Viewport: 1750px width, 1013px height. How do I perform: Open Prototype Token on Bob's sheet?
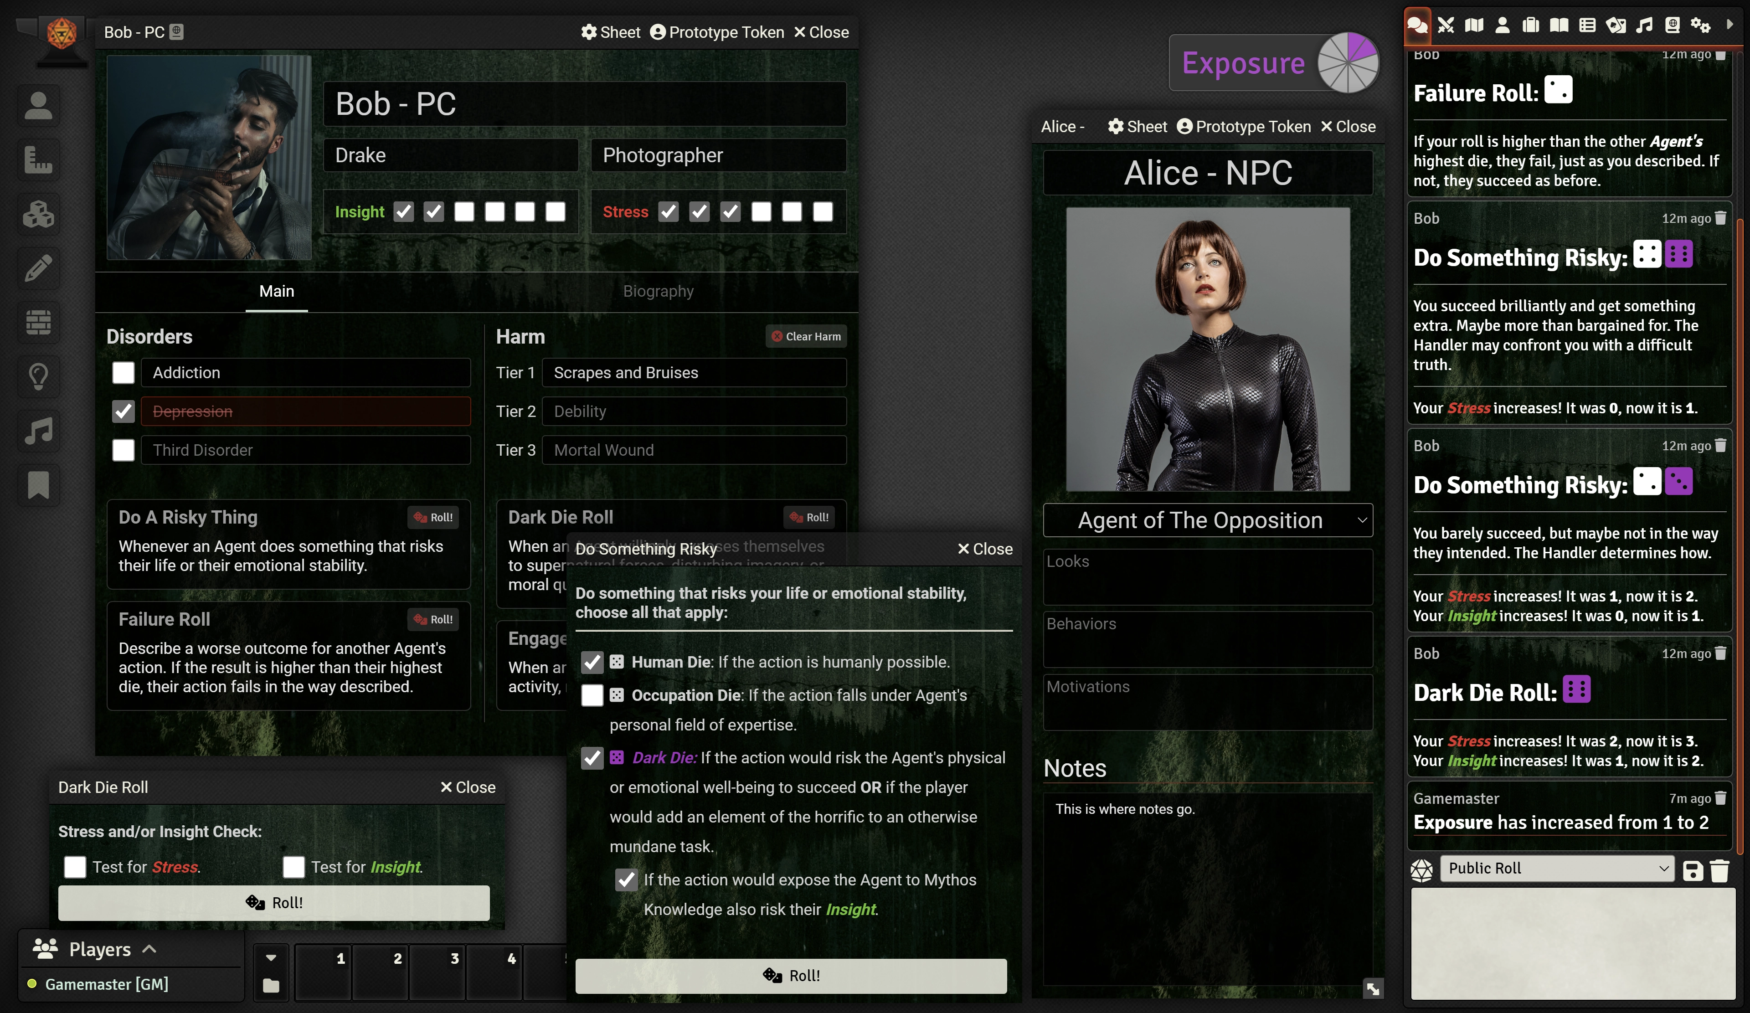[x=717, y=32]
